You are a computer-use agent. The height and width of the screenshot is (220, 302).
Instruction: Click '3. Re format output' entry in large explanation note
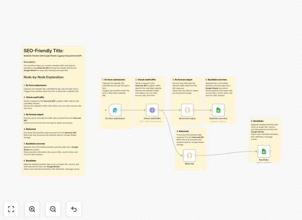(x=34, y=115)
